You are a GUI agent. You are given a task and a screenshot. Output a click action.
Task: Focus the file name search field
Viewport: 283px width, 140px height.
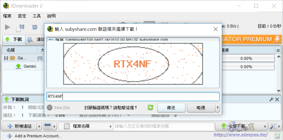point(164,126)
